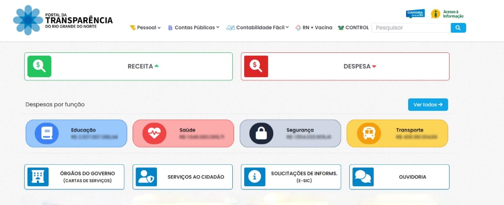This screenshot has width=504, height=205.
Task: Click the Portal da Transparência flower logo
Action: [28, 20]
